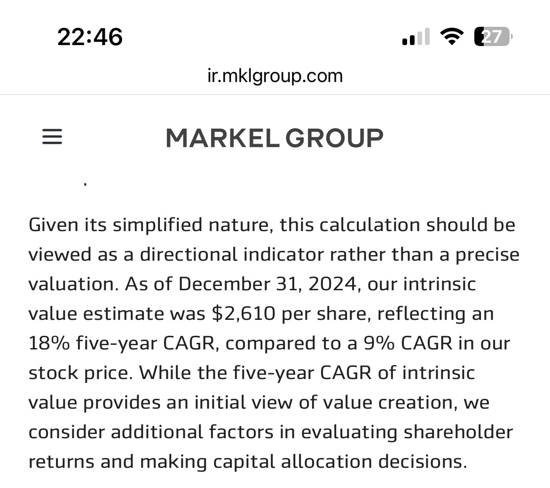Click the phrase 'directional indicator'

click(231, 254)
